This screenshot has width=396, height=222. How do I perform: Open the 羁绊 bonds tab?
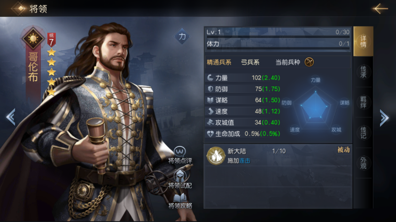click(363, 102)
